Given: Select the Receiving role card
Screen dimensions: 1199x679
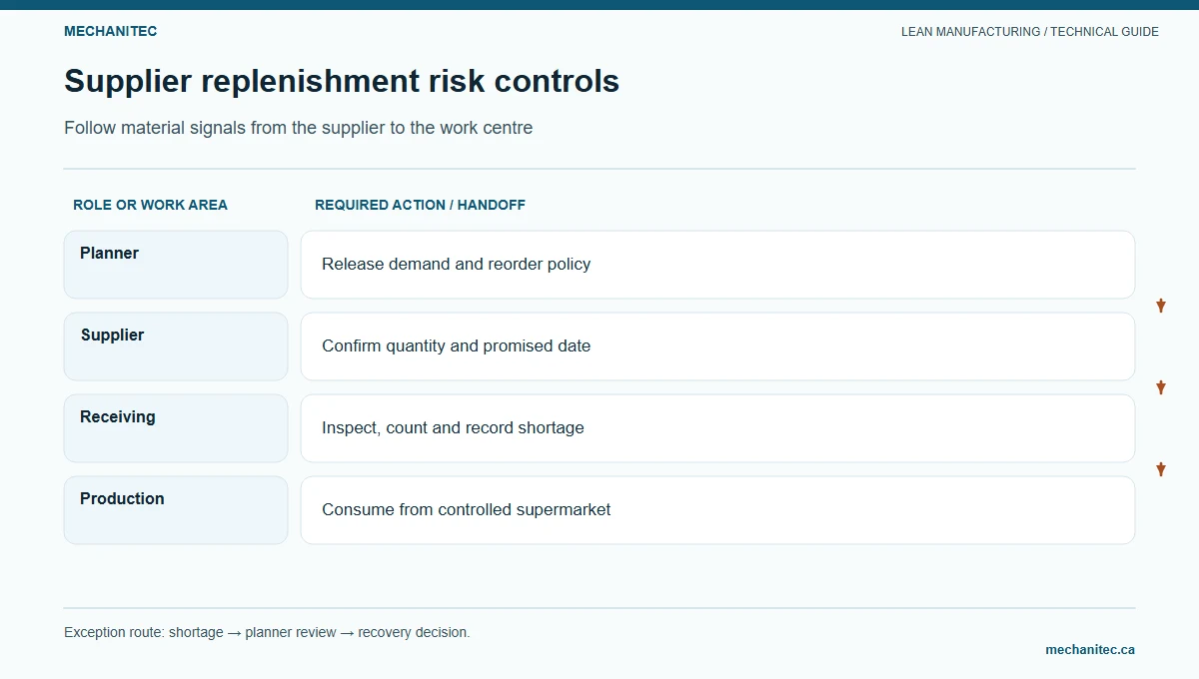Looking at the screenshot, I should click(176, 428).
